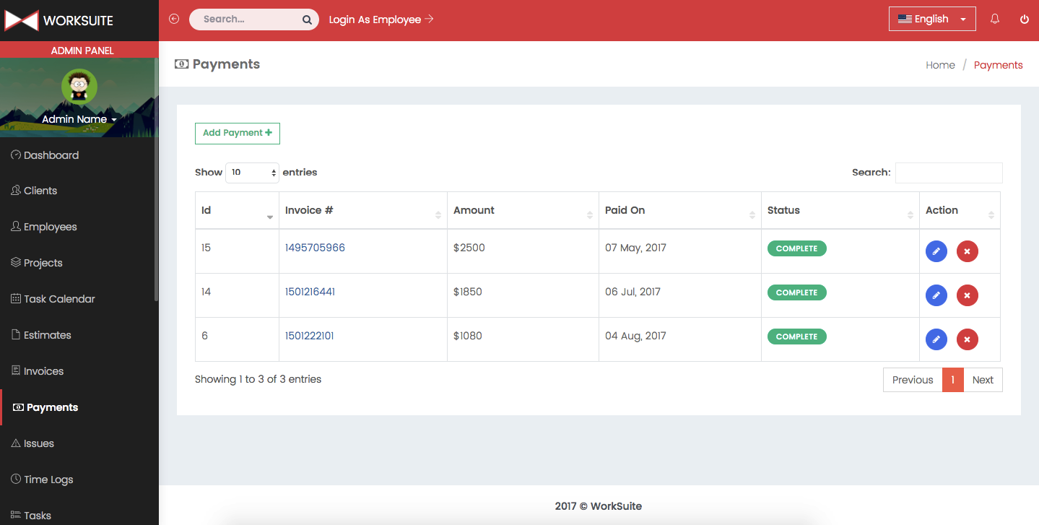The image size is (1039, 525).
Task: Click the Add Payment button
Action: tap(237, 133)
